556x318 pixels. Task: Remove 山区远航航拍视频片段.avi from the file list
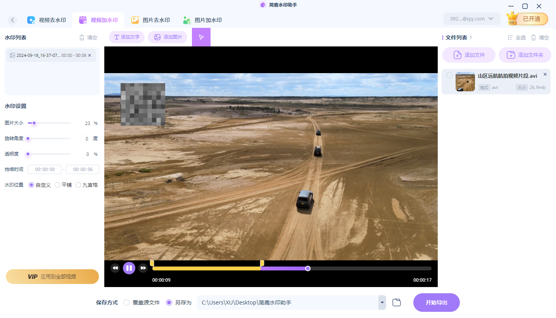pos(545,74)
